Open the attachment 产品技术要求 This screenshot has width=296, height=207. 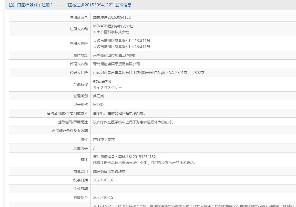click(x=104, y=139)
